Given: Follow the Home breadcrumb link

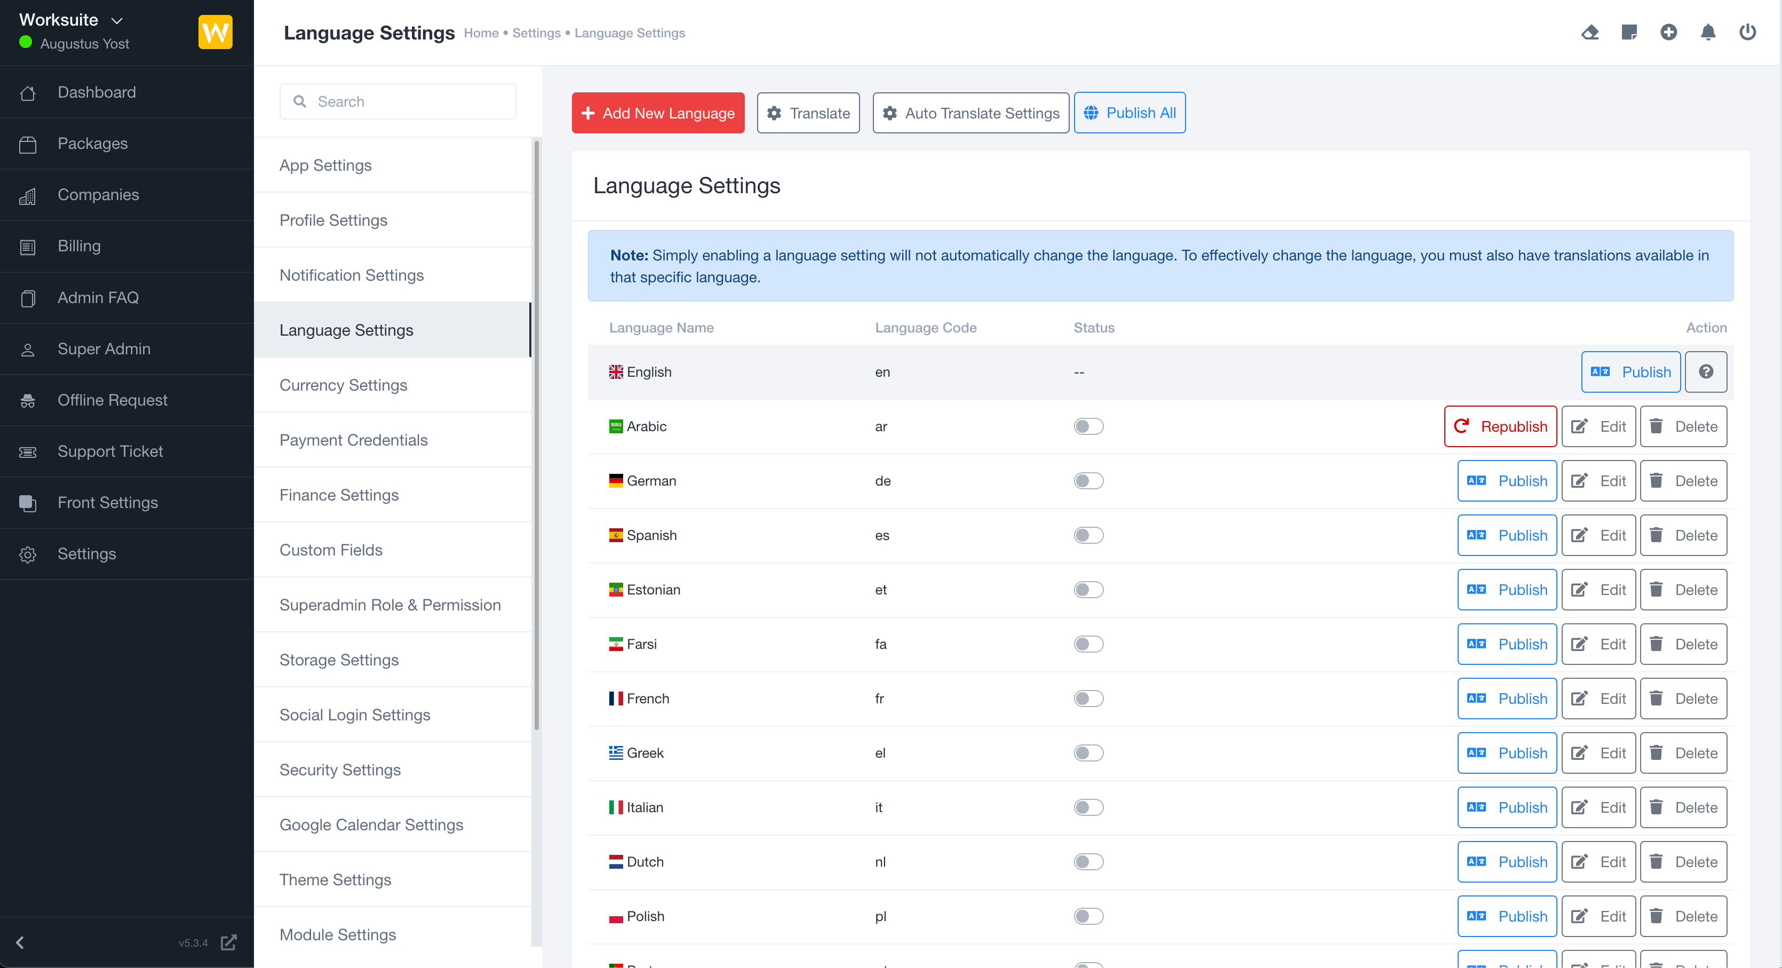Looking at the screenshot, I should pyautogui.click(x=481, y=33).
